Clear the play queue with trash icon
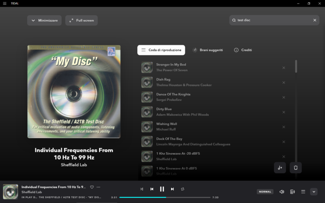The height and width of the screenshot is (203, 325). click(x=296, y=168)
